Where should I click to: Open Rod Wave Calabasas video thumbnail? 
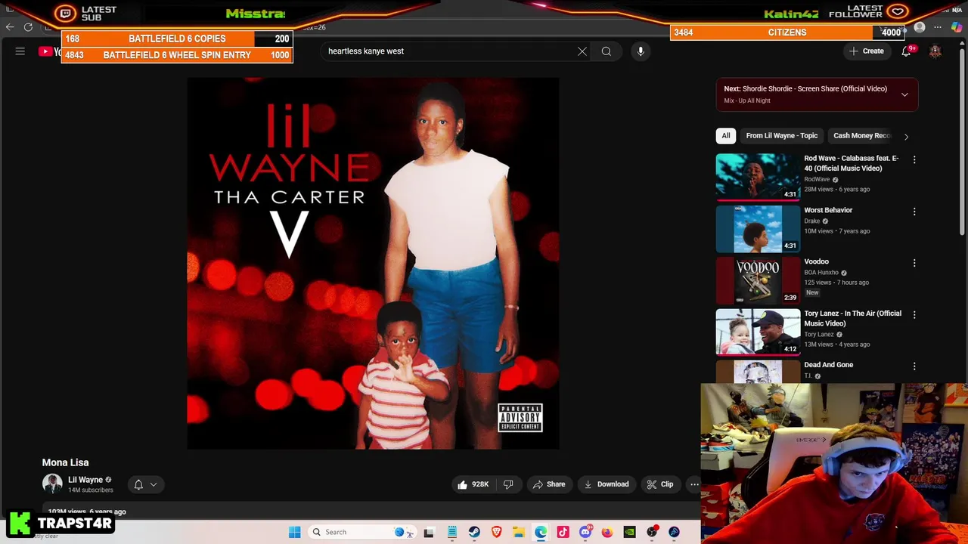coord(758,177)
